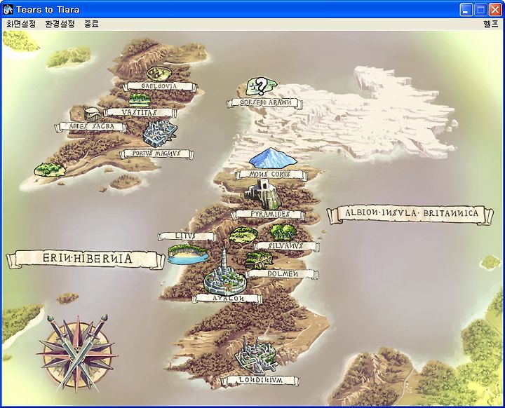Screen dimensions: 505x408
Task: Click the Gorsedd Arawn name banner
Action: [265, 103]
